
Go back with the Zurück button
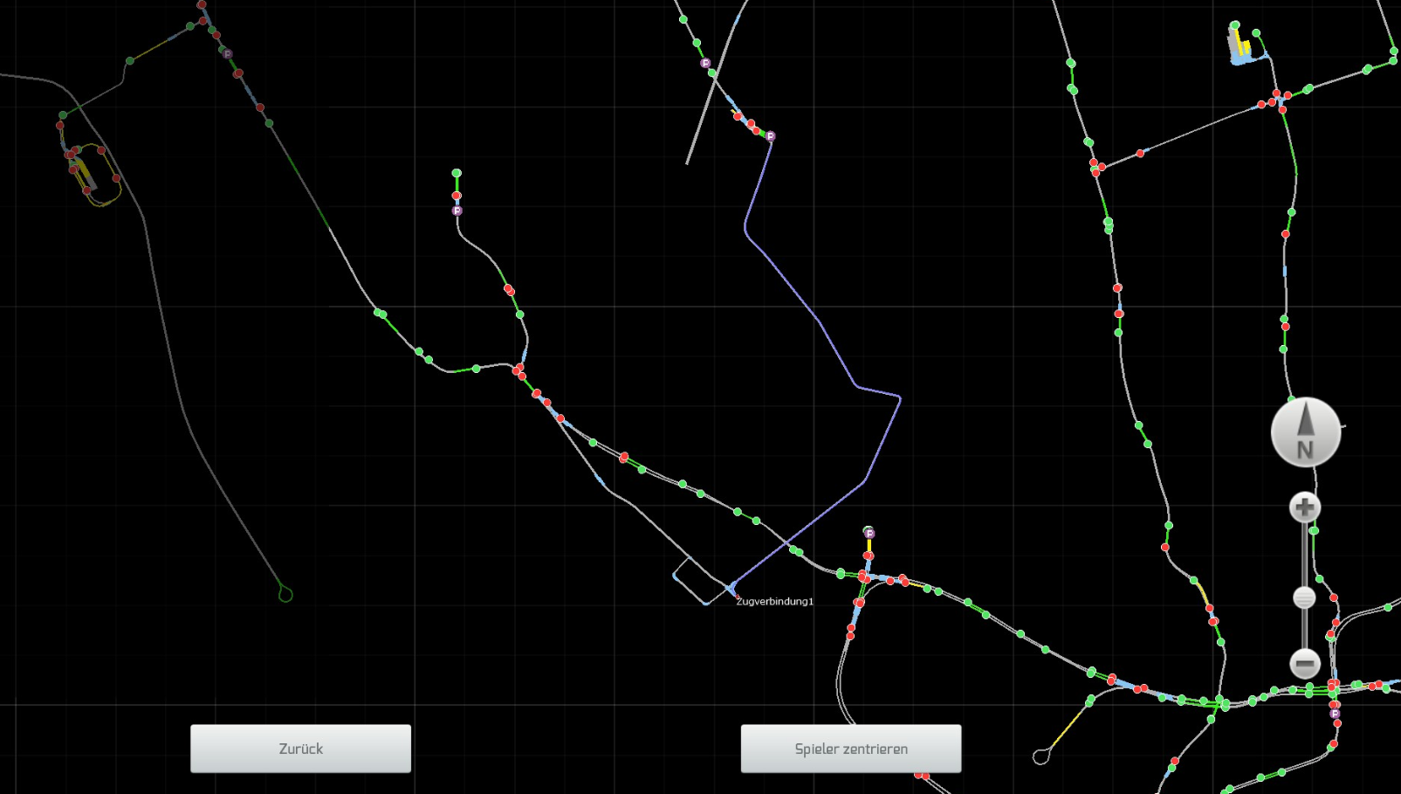[300, 749]
